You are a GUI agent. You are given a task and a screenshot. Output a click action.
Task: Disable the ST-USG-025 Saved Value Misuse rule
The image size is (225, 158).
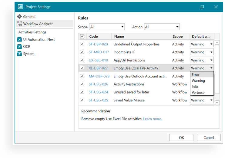click(x=82, y=100)
